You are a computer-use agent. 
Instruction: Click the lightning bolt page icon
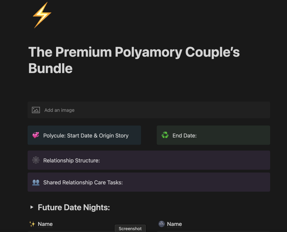click(42, 15)
